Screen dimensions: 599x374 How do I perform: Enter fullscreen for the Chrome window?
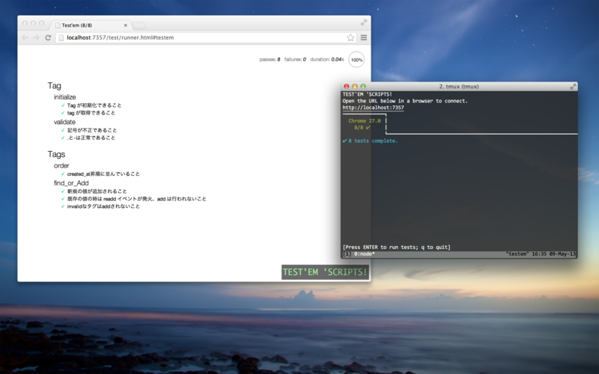364,22
